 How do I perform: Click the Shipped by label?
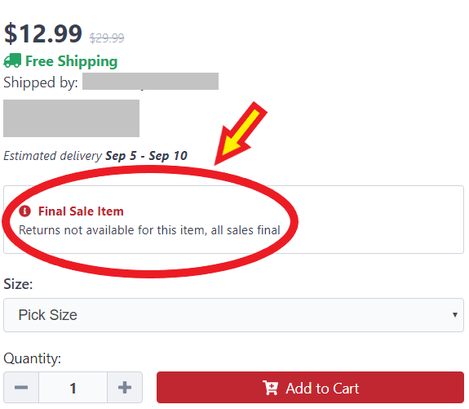(x=41, y=82)
